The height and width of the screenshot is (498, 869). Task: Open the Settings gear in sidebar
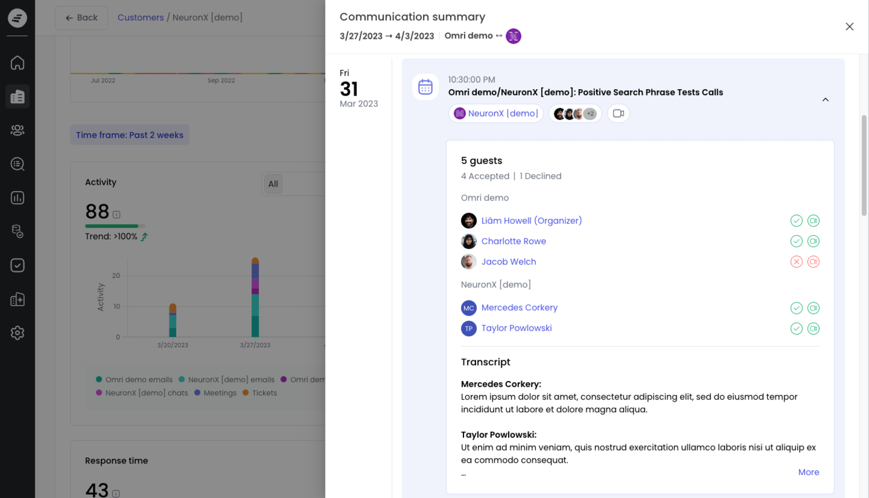pyautogui.click(x=17, y=333)
